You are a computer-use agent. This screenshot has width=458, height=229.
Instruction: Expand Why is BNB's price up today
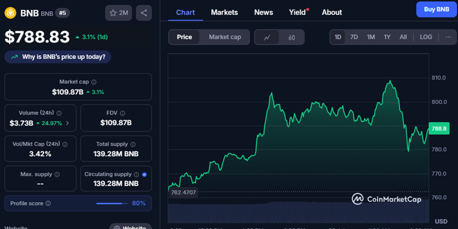tap(58, 57)
